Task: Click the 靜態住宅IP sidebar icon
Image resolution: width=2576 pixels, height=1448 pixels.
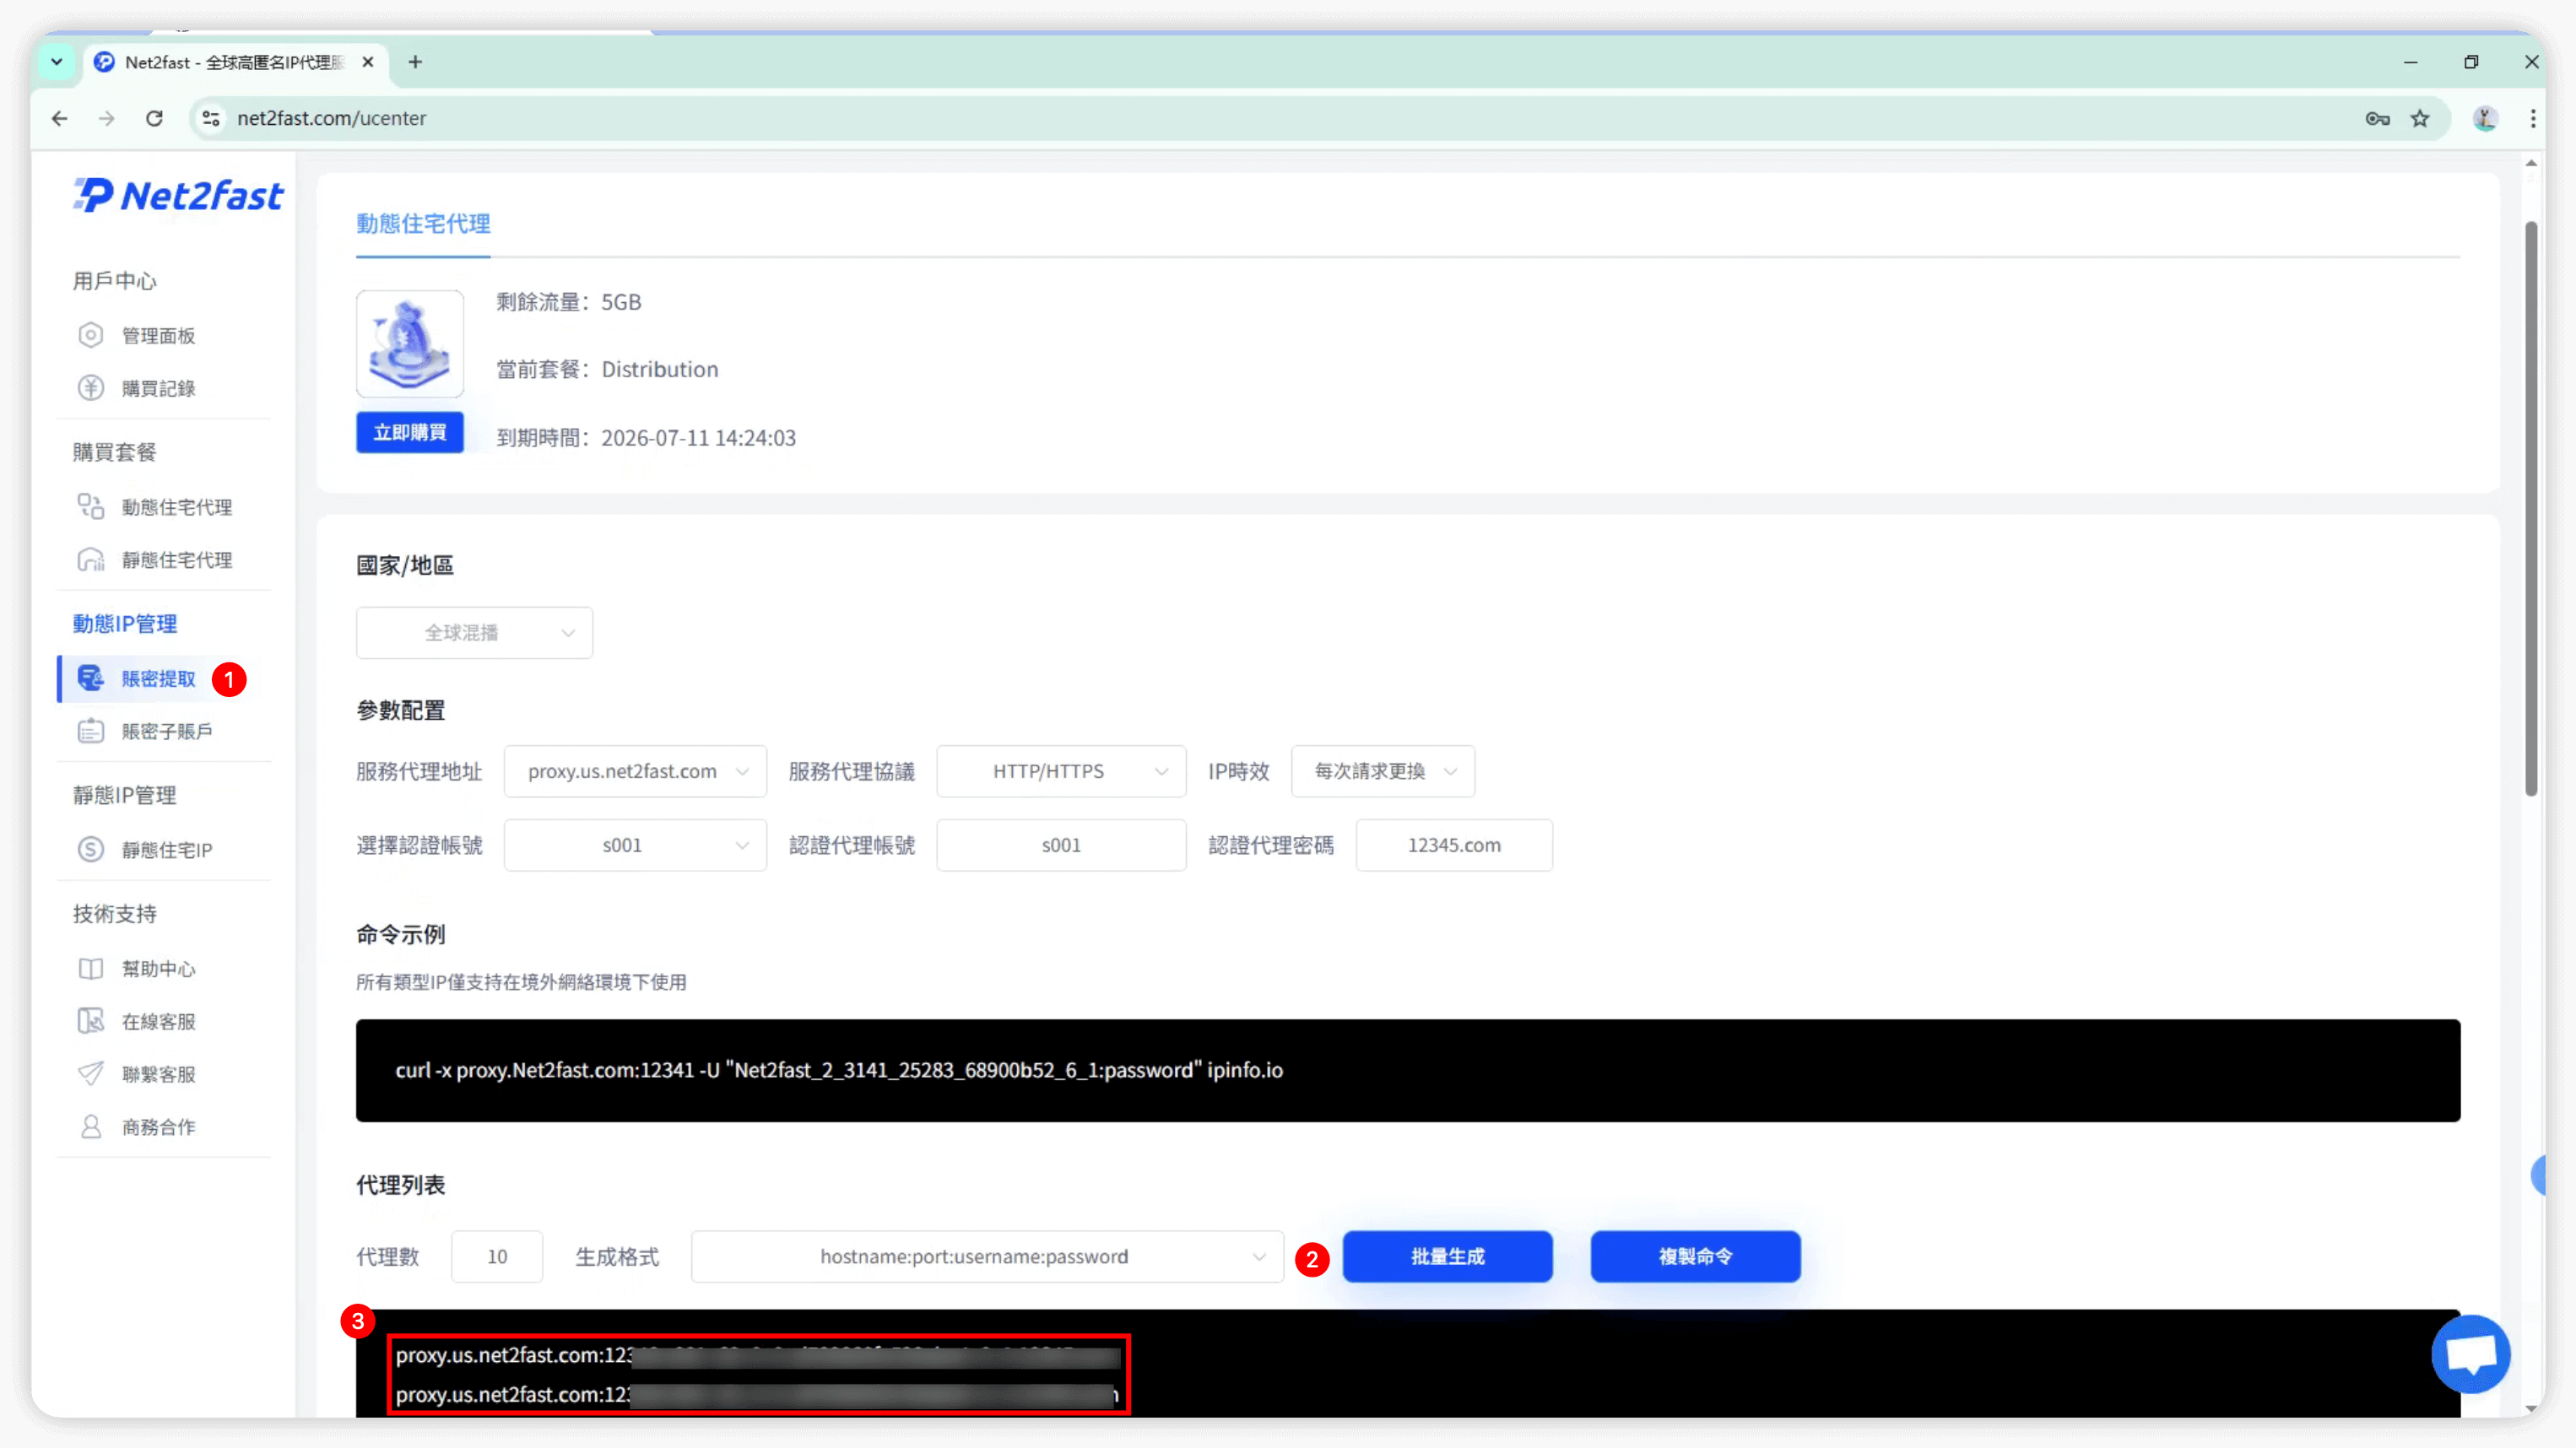Action: (x=91, y=849)
